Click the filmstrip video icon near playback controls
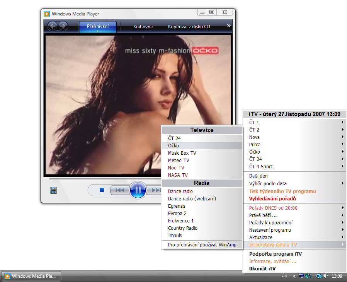 click(53, 190)
